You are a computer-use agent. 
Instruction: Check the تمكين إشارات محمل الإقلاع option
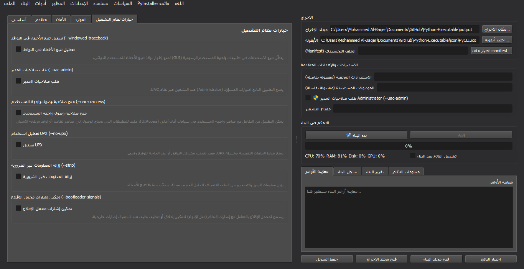18,208
